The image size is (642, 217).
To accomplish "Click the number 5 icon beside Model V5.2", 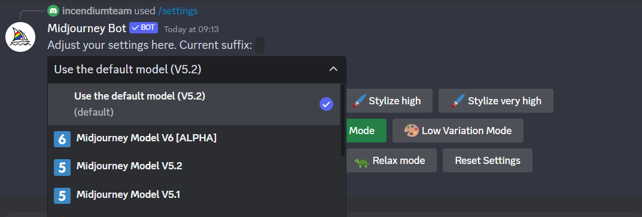I will [x=62, y=167].
